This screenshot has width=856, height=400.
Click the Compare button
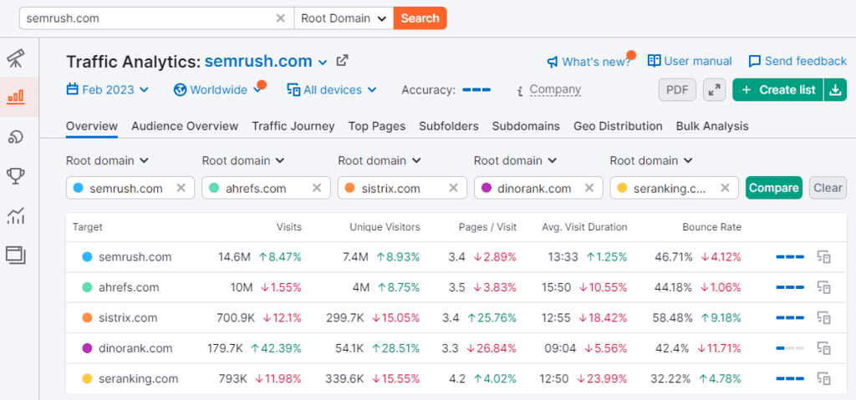point(774,188)
